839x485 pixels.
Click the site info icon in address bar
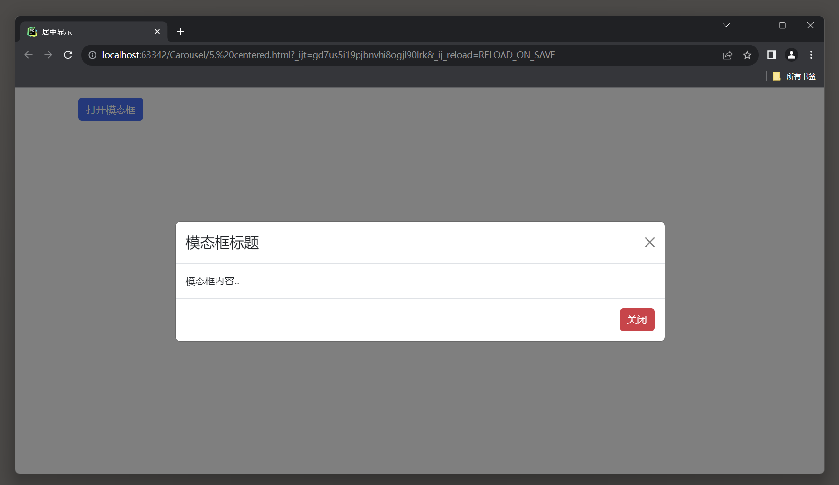[92, 55]
